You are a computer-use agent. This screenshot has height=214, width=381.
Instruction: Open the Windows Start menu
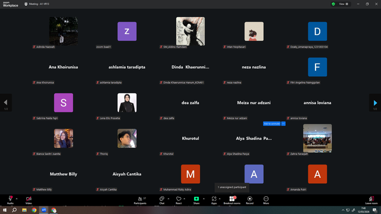pyautogui.click(x=5, y=210)
